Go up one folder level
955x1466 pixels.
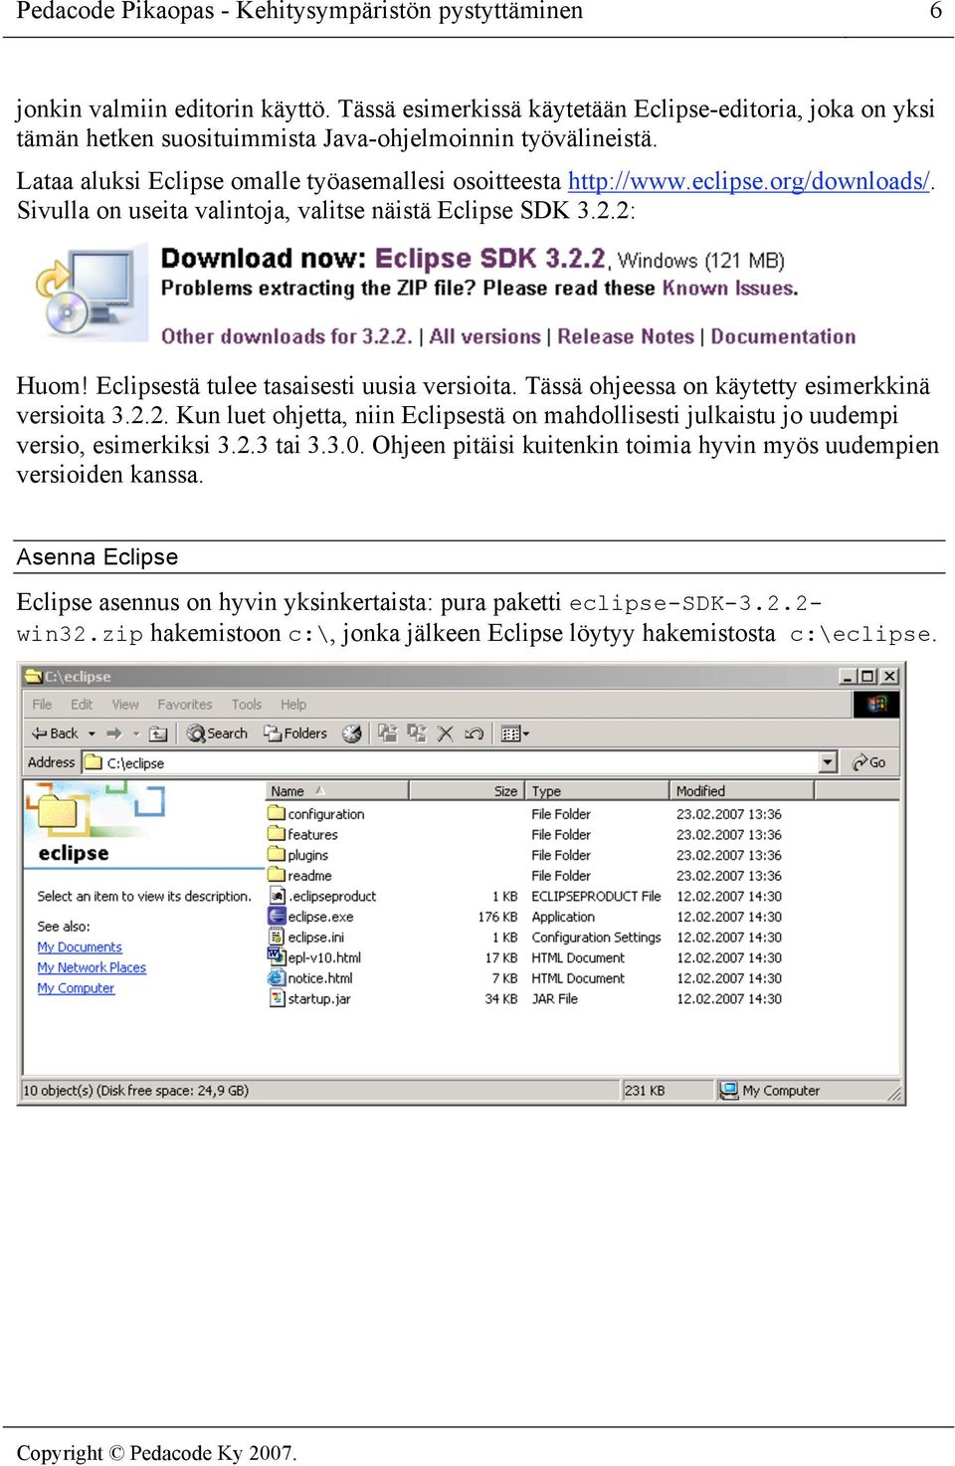point(158,733)
